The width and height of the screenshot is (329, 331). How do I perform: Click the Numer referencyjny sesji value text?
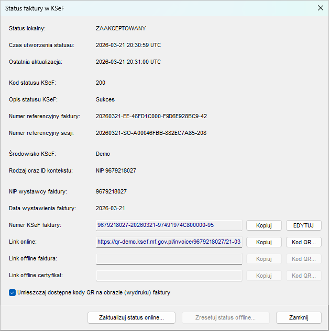point(151,133)
